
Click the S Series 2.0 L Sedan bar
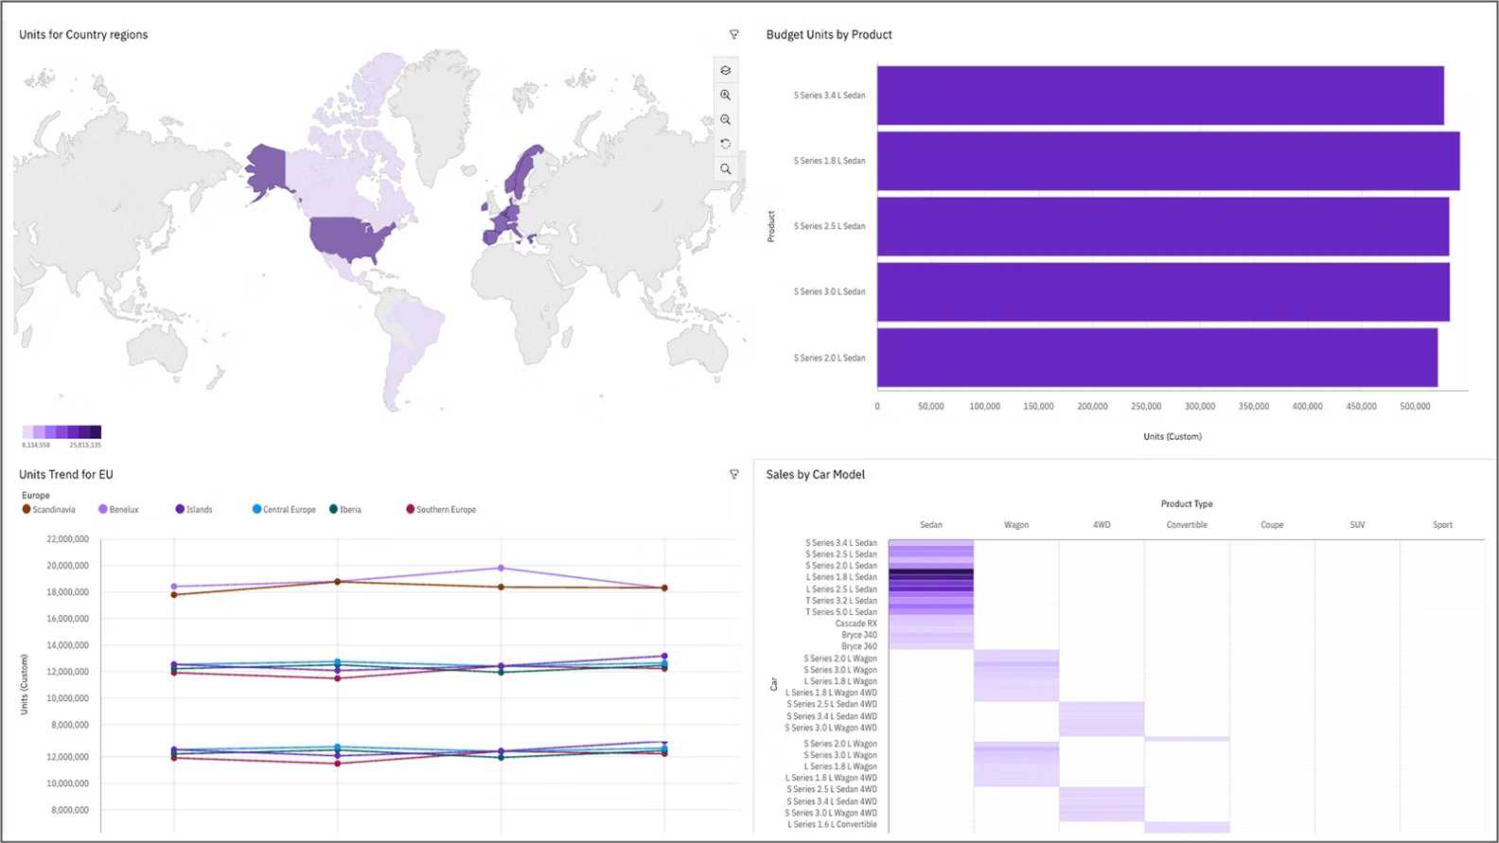pyautogui.click(x=1156, y=358)
